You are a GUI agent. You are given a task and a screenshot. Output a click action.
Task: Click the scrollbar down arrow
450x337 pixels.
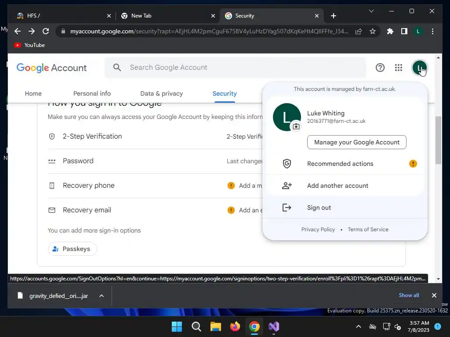(438, 279)
